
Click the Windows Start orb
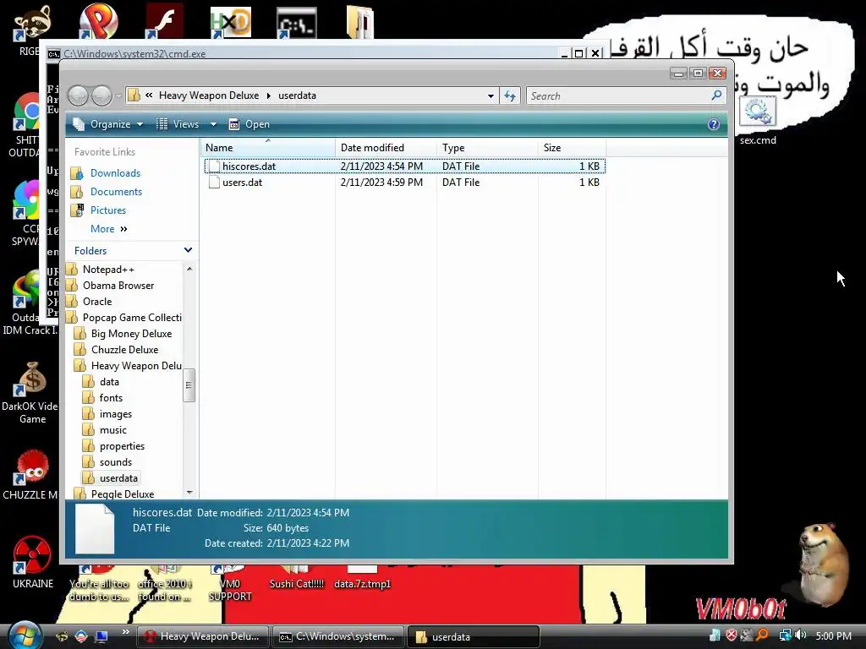point(25,635)
